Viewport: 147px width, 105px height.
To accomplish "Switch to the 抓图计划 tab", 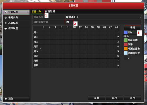I will click(x=50, y=11).
